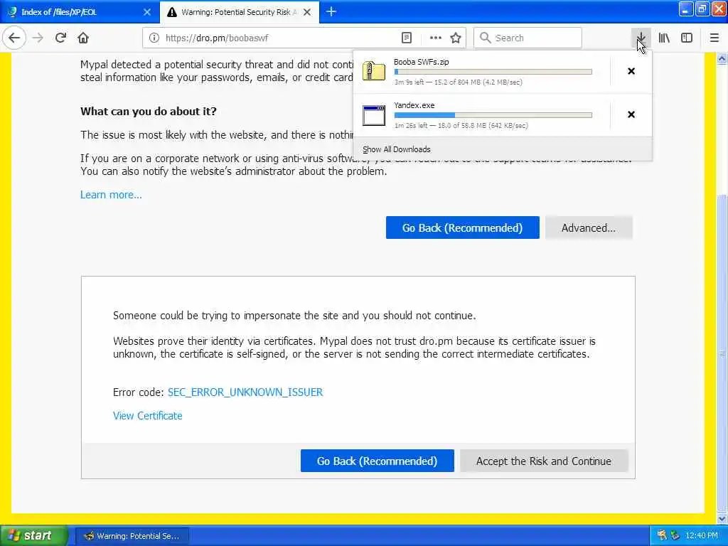Click the lower Go Back (Recommended) button
Image resolution: width=728 pixels, height=546 pixels.
pyautogui.click(x=377, y=461)
